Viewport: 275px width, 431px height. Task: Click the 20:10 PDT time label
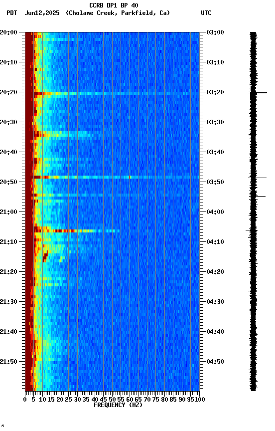coord(8,62)
